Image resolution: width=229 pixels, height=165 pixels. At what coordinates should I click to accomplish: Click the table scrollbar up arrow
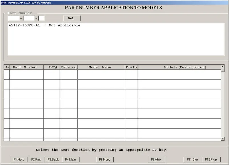(x=223, y=67)
